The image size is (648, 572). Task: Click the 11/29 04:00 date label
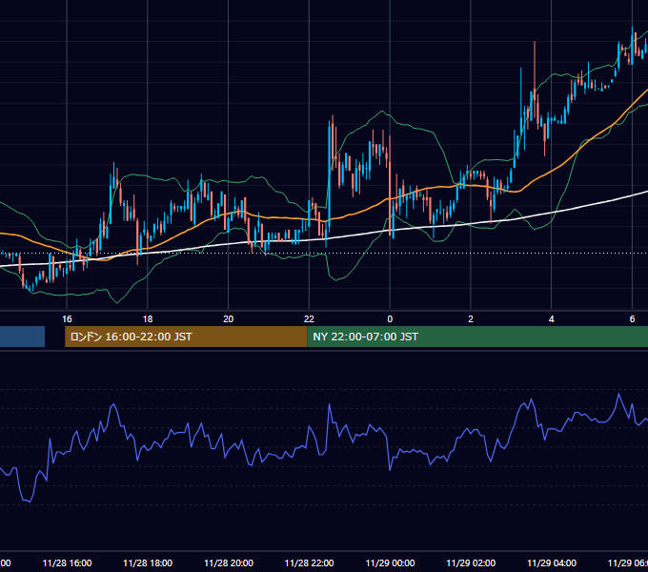point(552,562)
